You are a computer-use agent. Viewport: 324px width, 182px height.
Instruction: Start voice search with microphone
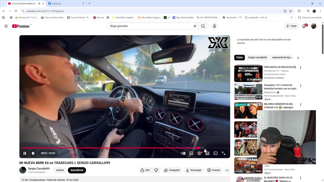pos(214,26)
